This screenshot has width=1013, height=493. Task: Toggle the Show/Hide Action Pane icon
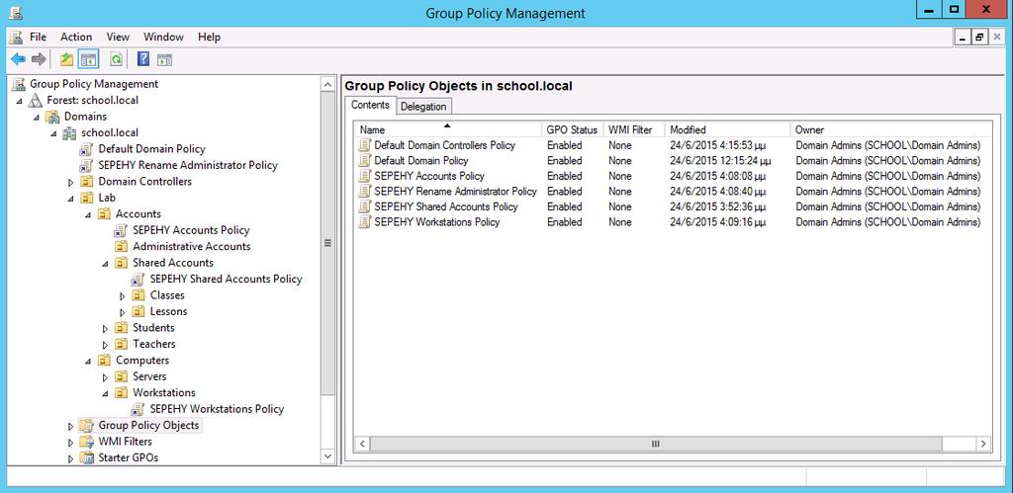point(165,60)
